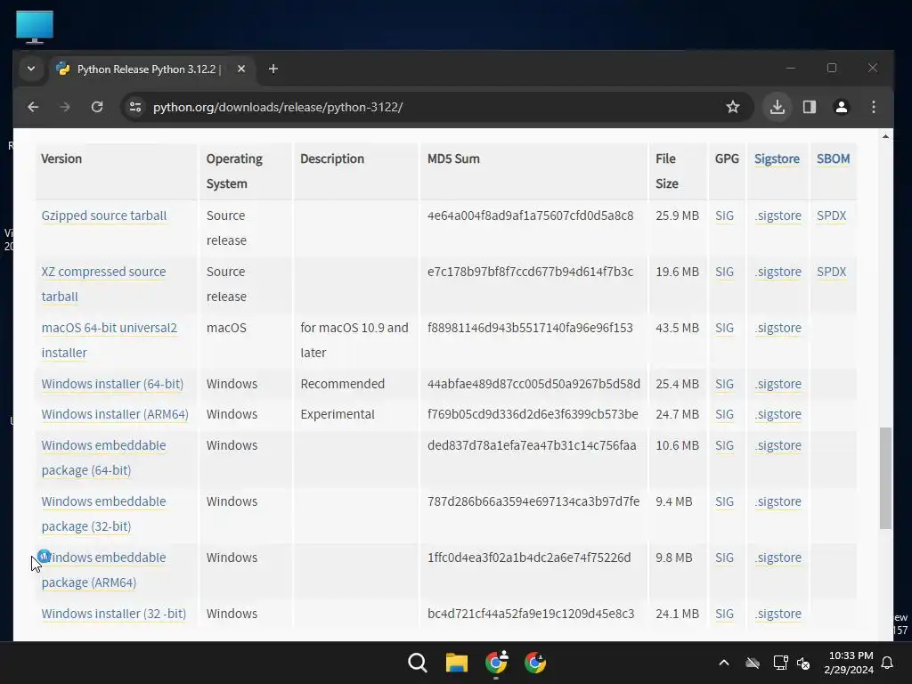
Task: Open the desktop computer icon
Action: [x=35, y=27]
